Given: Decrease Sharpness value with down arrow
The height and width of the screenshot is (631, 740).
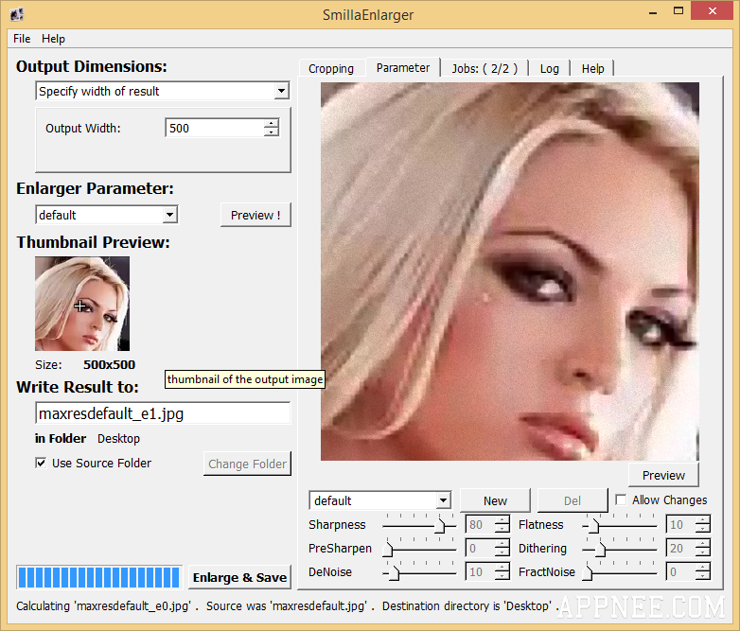Looking at the screenshot, I should 502,529.
